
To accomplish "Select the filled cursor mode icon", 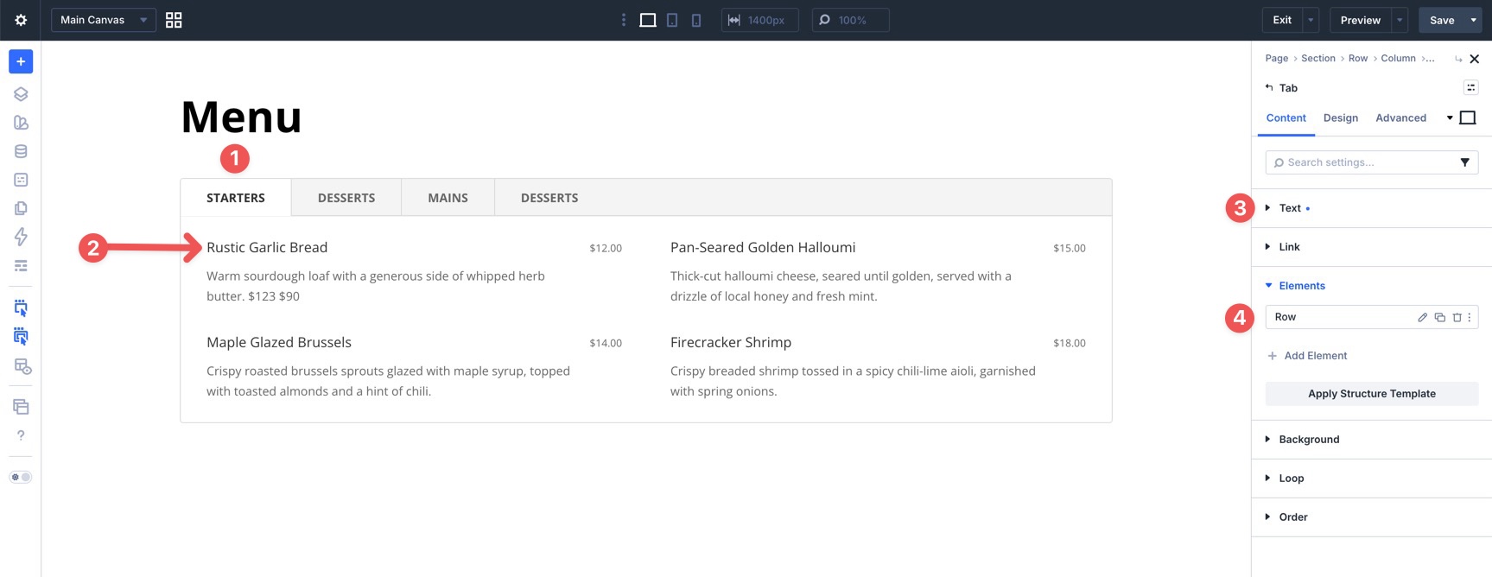I will pyautogui.click(x=21, y=337).
